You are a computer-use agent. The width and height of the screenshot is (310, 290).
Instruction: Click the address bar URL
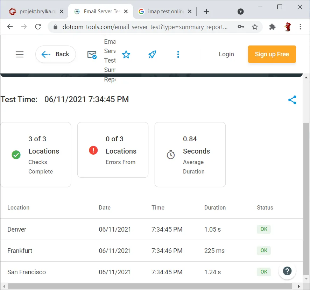click(145, 27)
